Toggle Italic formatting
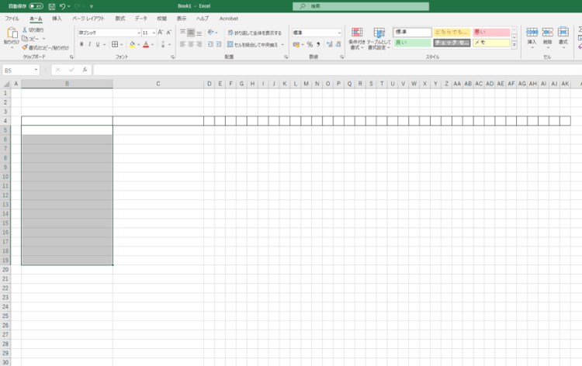The height and width of the screenshot is (366, 582). (89, 44)
